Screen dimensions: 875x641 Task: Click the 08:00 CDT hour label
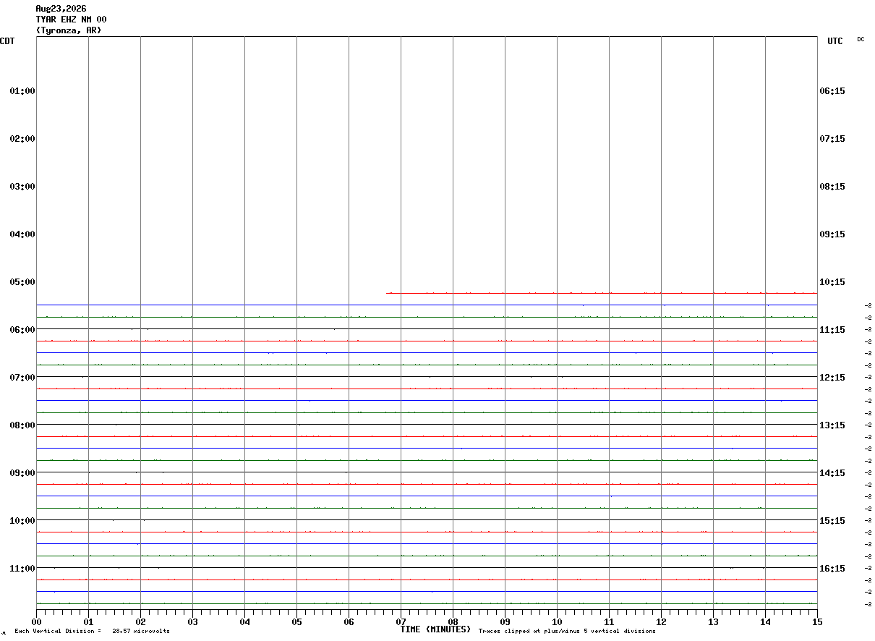22,425
